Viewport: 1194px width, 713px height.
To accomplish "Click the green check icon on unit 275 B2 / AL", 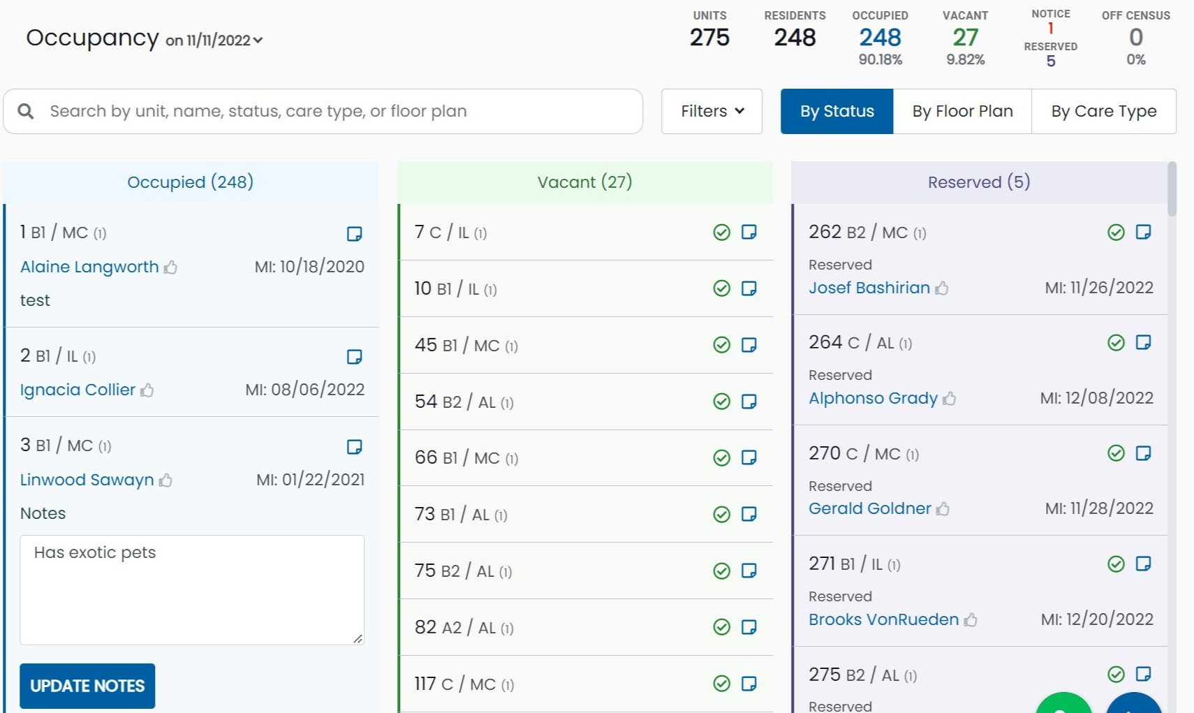I will click(x=1116, y=674).
